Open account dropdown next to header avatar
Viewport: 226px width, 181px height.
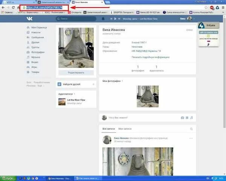(194, 19)
